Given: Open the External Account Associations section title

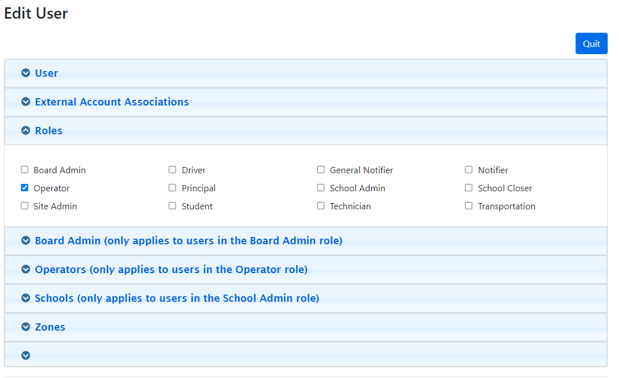Looking at the screenshot, I should click(112, 102).
